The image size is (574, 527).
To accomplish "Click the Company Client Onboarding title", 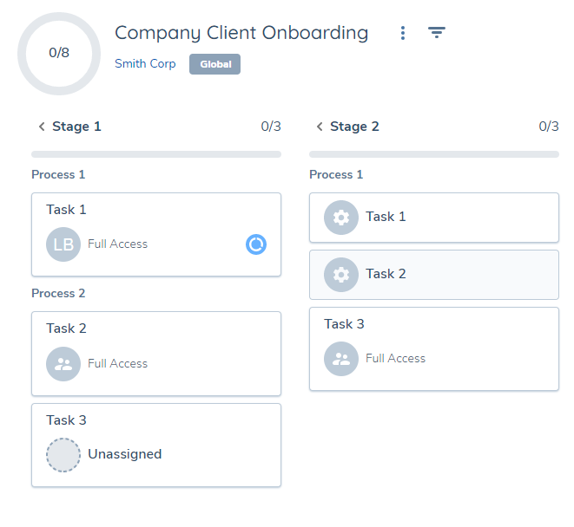I will 241,33.
